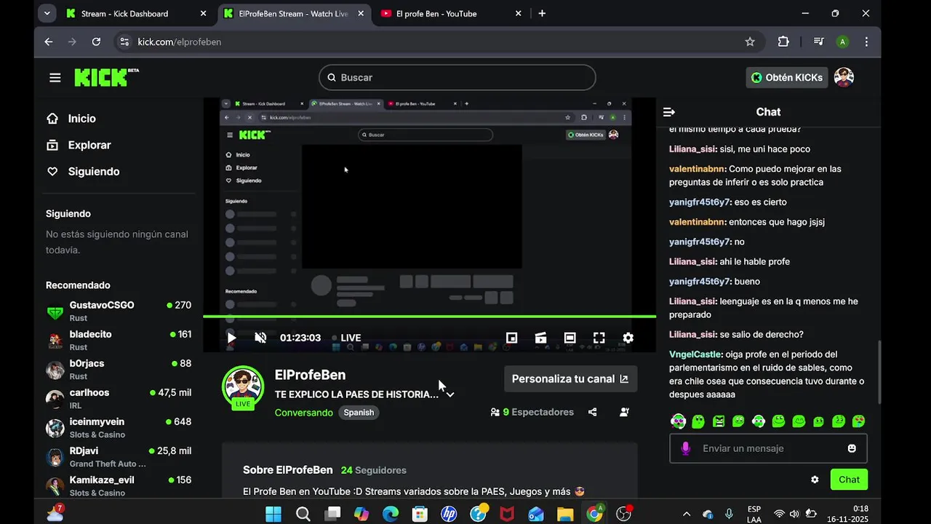Open the browser extensions puzzle icon

pos(783,41)
